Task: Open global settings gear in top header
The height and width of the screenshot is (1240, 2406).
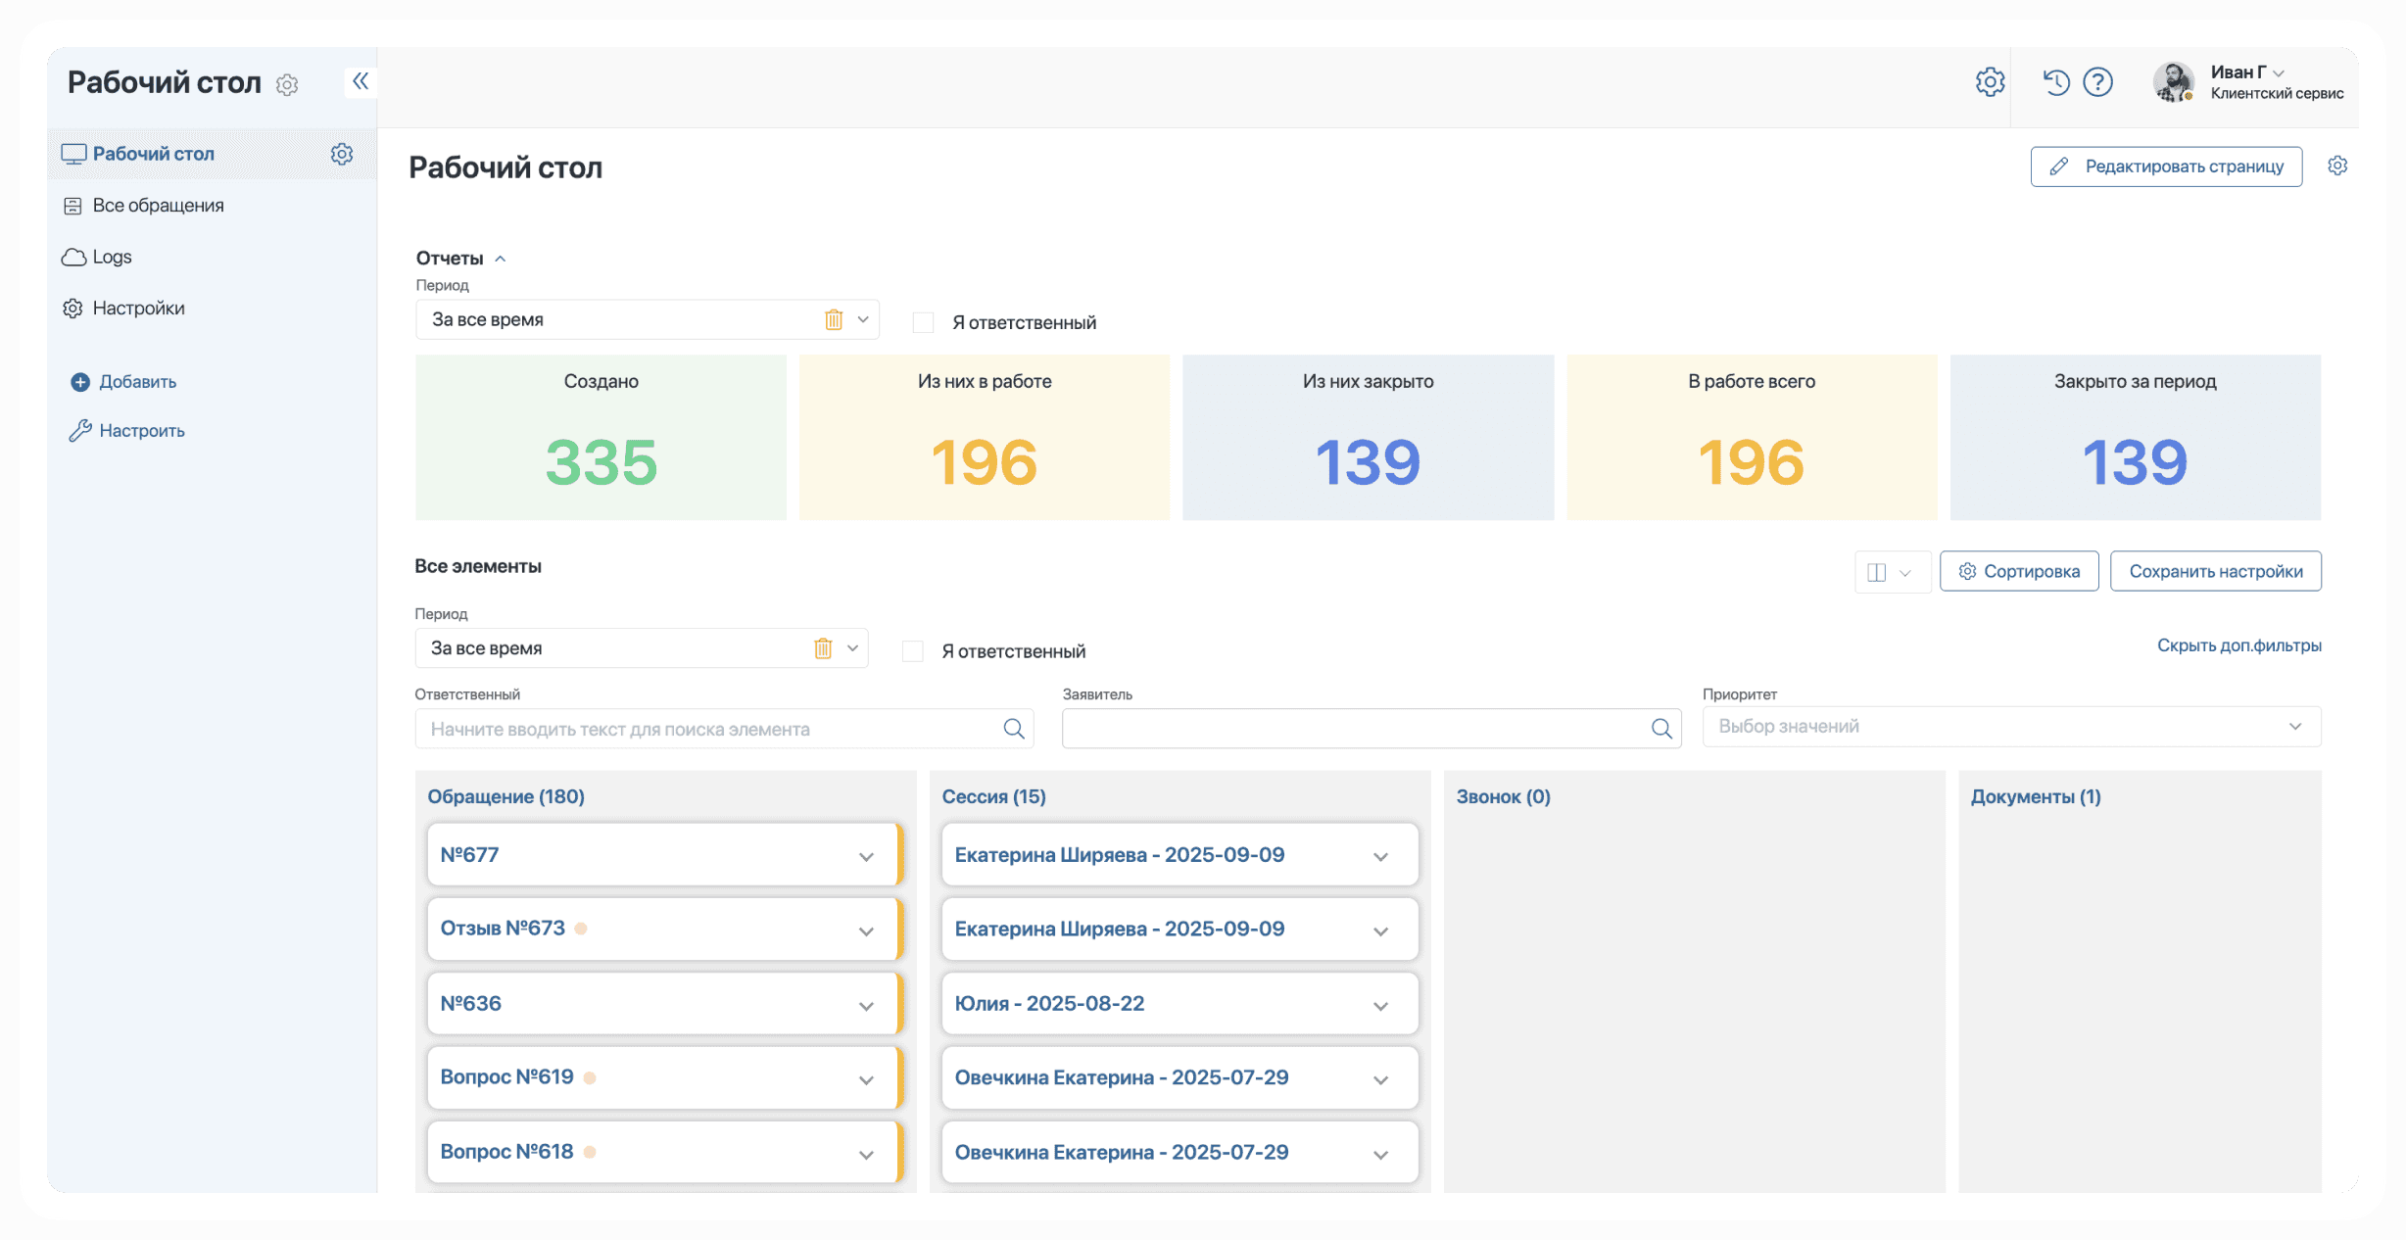Action: point(1990,82)
